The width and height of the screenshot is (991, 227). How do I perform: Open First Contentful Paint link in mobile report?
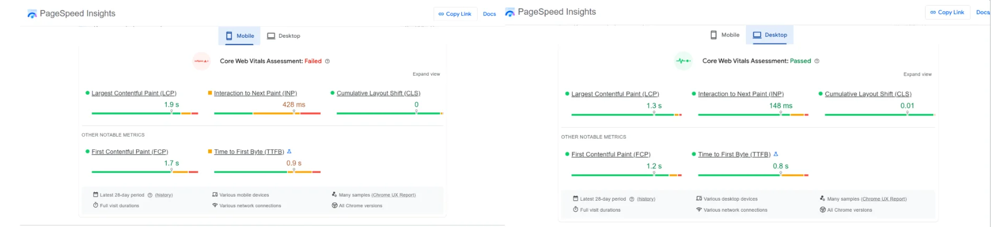click(x=130, y=151)
